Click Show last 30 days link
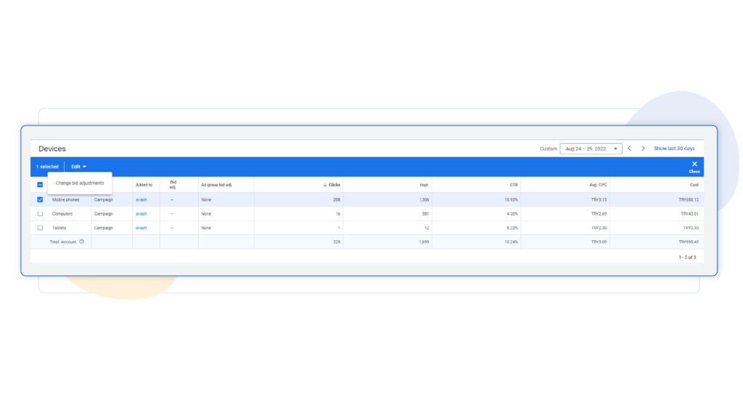This screenshot has height=420, width=743. point(674,149)
